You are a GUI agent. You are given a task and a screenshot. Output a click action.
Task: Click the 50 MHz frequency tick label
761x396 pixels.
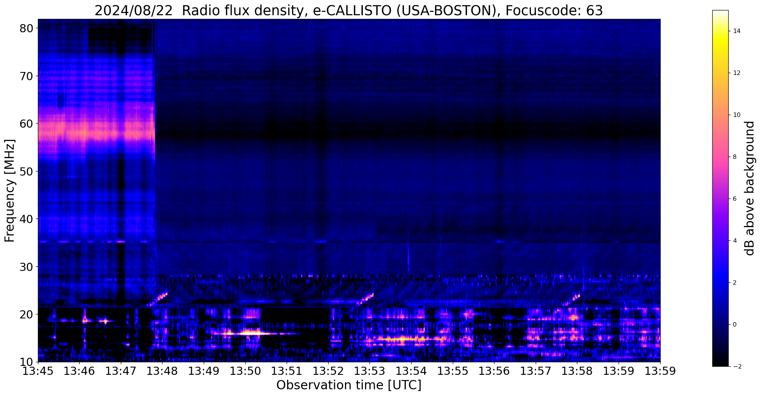coord(27,171)
